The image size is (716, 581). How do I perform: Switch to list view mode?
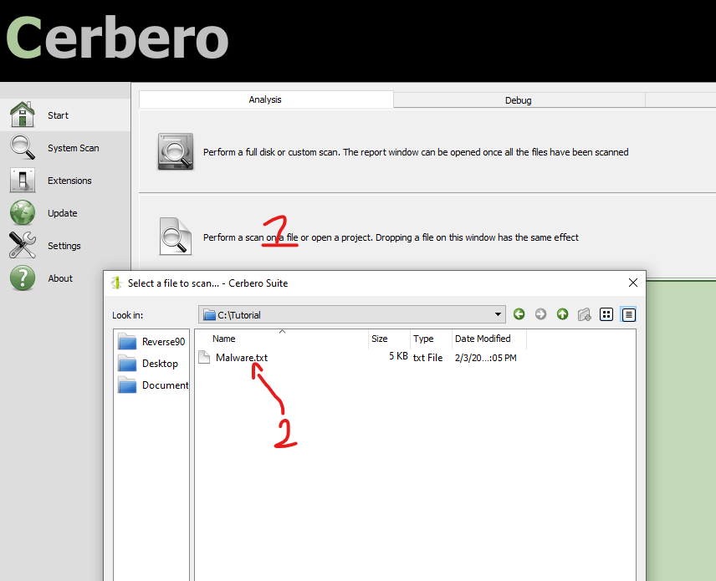coord(607,314)
